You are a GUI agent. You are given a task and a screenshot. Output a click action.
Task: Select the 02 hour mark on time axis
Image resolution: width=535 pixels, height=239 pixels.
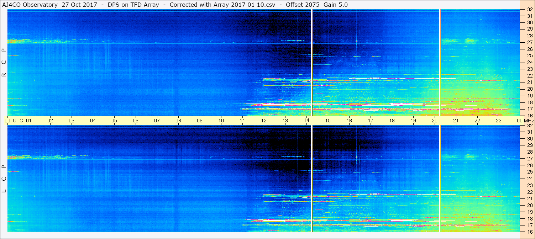50,121
